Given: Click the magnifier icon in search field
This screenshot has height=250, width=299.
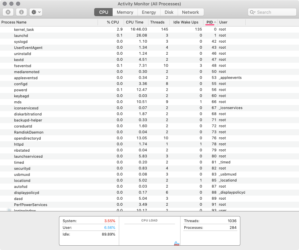Looking at the screenshot, I should (x=252, y=12).
